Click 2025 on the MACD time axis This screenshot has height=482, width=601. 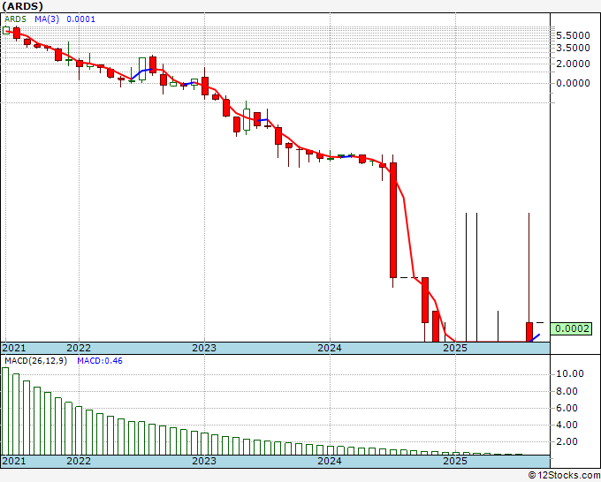[x=455, y=461]
